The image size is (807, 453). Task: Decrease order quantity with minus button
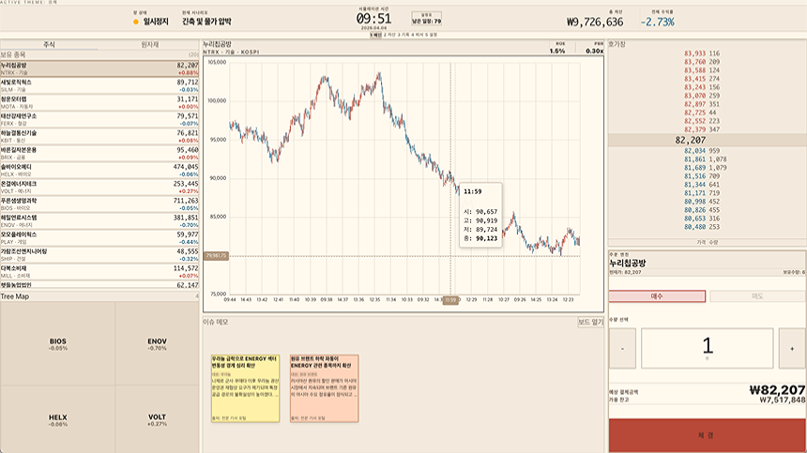[622, 348]
